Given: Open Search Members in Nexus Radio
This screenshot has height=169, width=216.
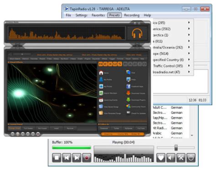Looking at the screenshot, I should pos(101,93).
